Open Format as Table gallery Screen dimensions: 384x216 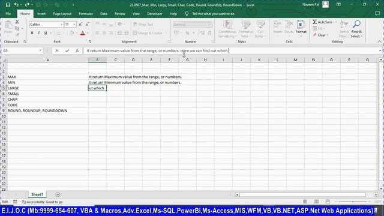(245, 29)
